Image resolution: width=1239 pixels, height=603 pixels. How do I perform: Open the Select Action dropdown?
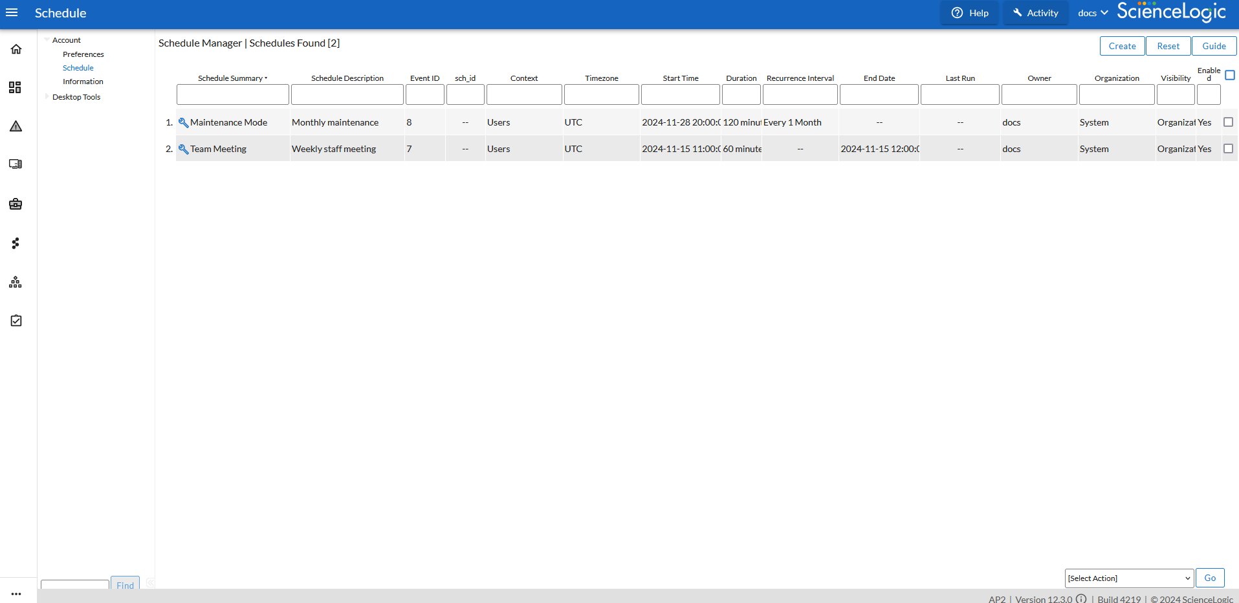pos(1129,578)
